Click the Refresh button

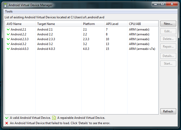click(x=168, y=111)
